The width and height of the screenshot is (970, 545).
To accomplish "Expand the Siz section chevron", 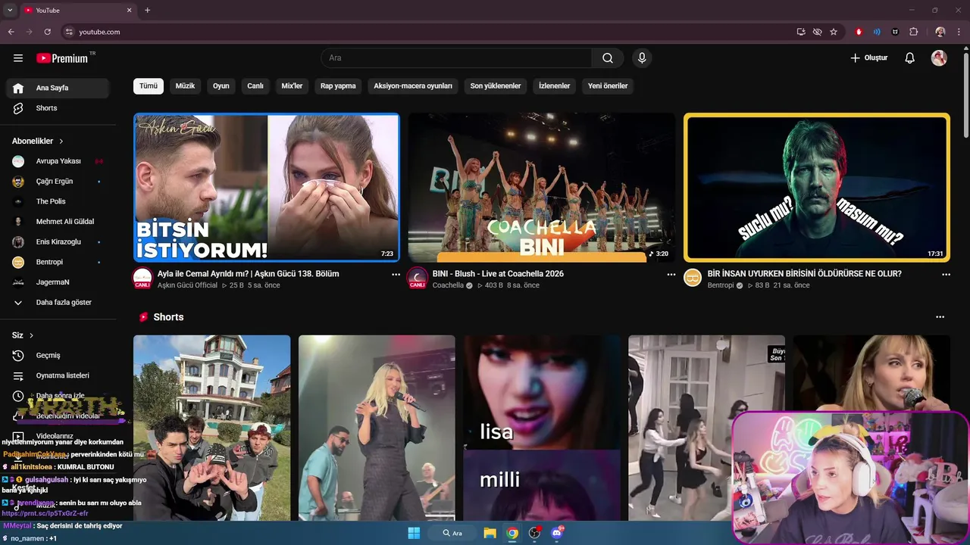I will pyautogui.click(x=31, y=335).
